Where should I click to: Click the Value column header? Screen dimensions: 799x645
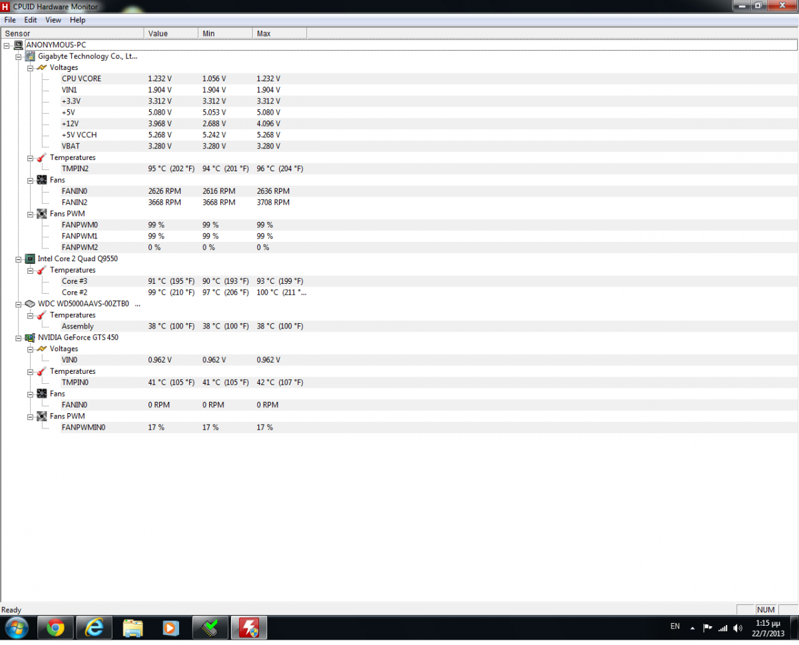pos(171,33)
